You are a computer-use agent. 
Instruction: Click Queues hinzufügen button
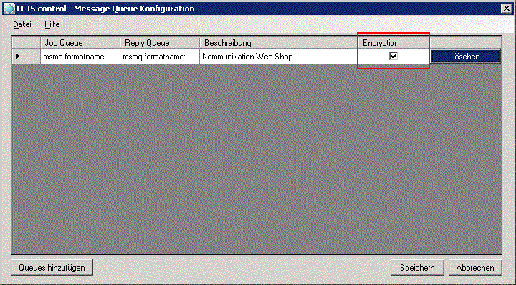point(52,268)
